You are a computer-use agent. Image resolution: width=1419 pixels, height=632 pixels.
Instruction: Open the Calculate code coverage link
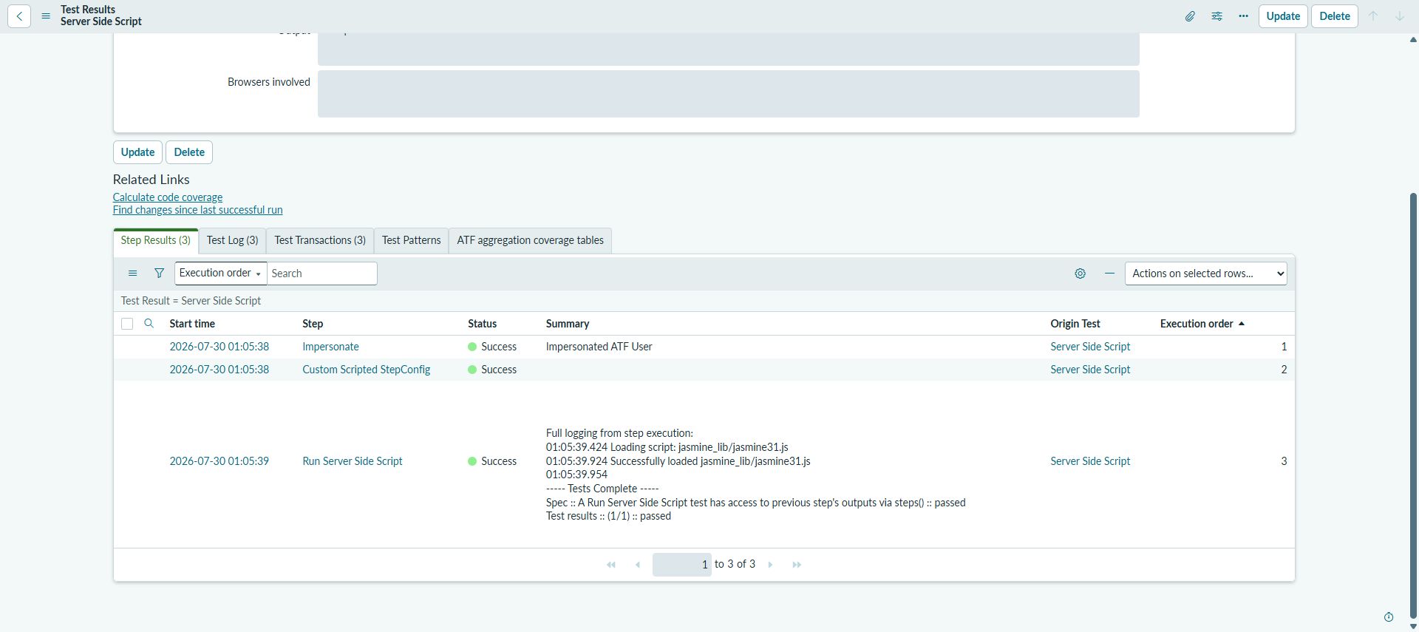tap(168, 197)
